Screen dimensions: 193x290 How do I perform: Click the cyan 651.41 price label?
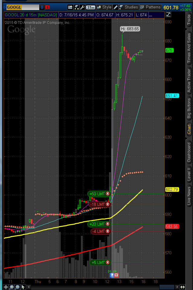click(172, 96)
